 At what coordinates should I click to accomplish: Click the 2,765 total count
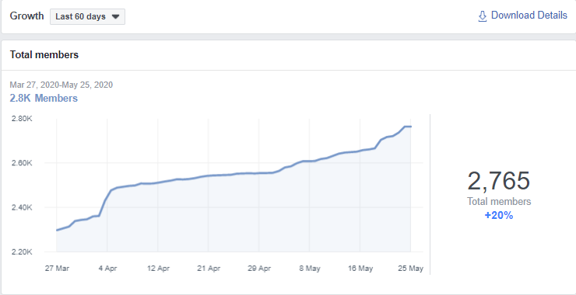pyautogui.click(x=498, y=181)
